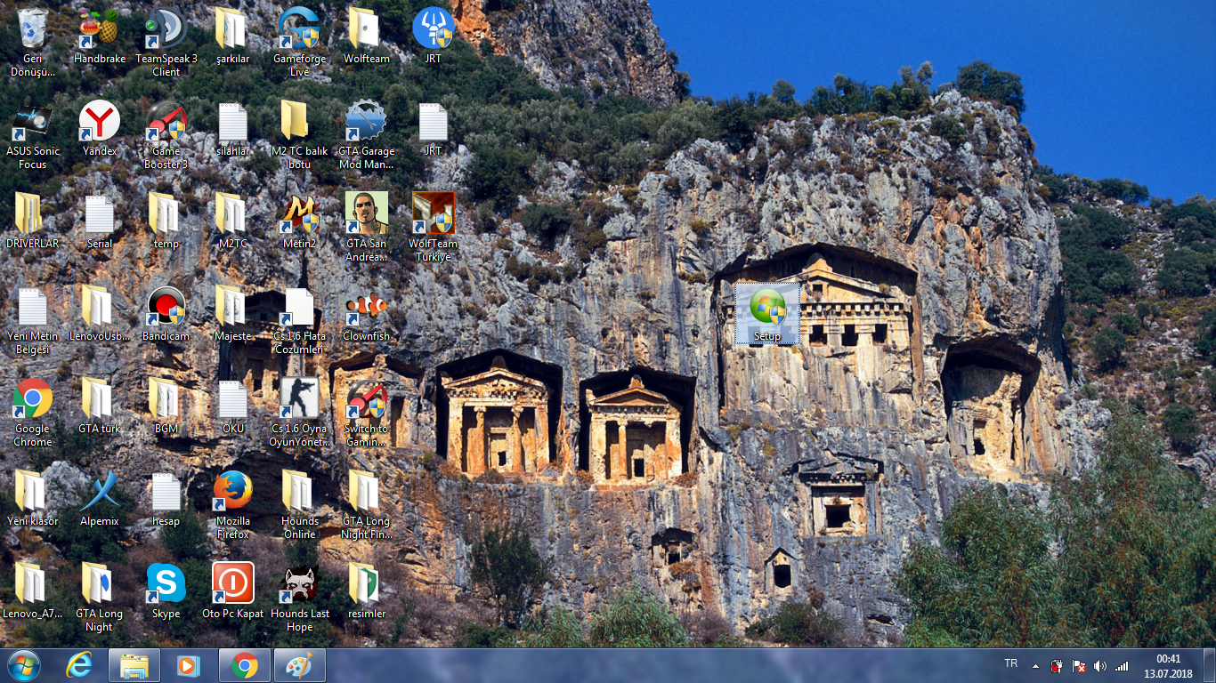Screen dimensions: 1216x683
Task: Select the Cs 1.6 Oyna shortcut
Action: [x=300, y=413]
